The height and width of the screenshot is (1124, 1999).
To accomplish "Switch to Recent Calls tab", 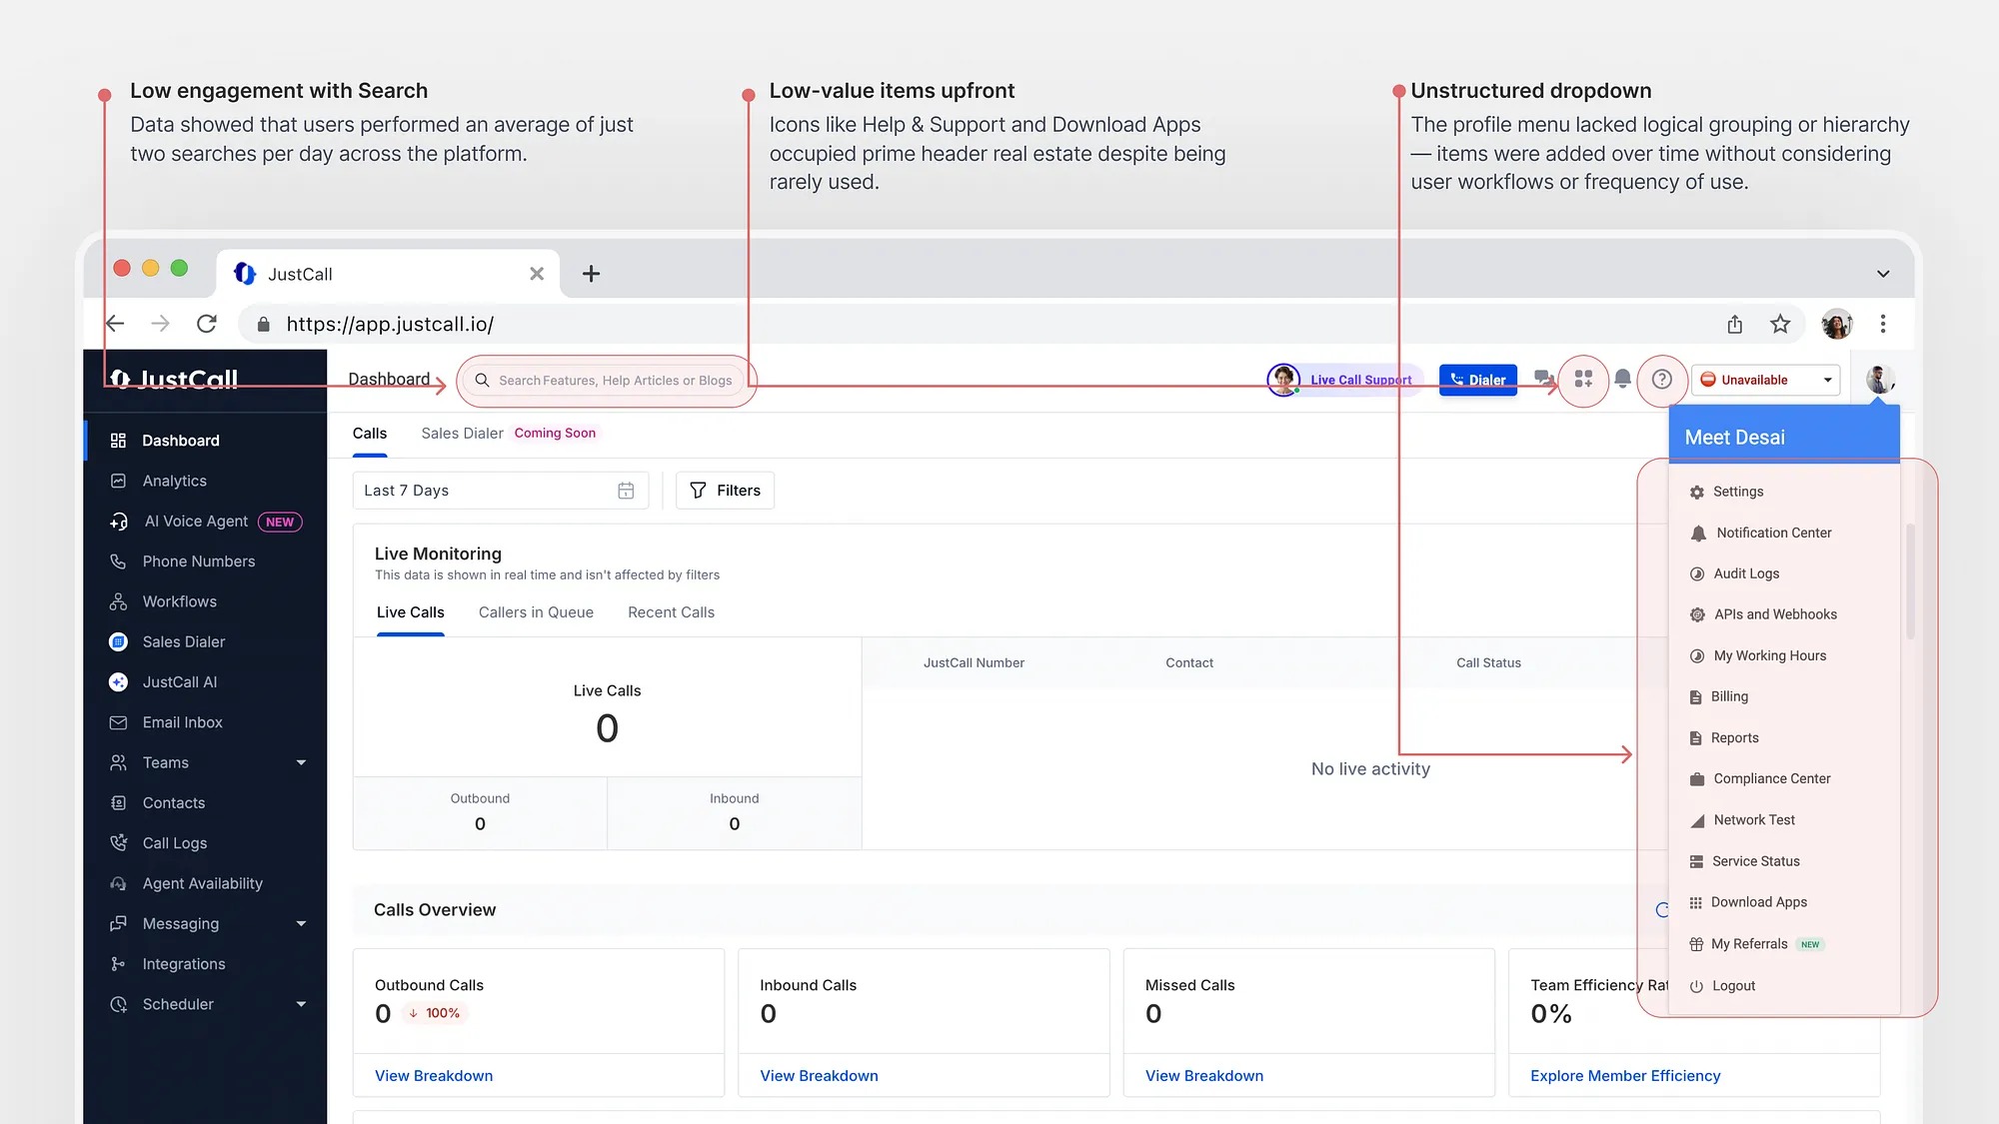I will click(671, 612).
